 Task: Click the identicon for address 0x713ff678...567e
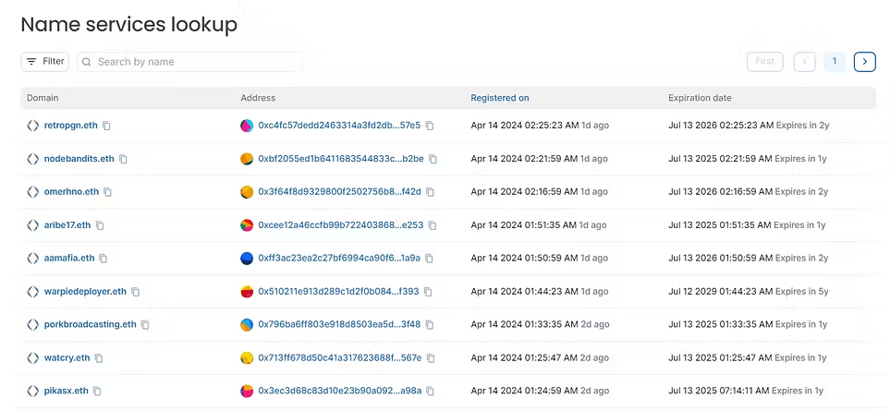[x=247, y=358]
